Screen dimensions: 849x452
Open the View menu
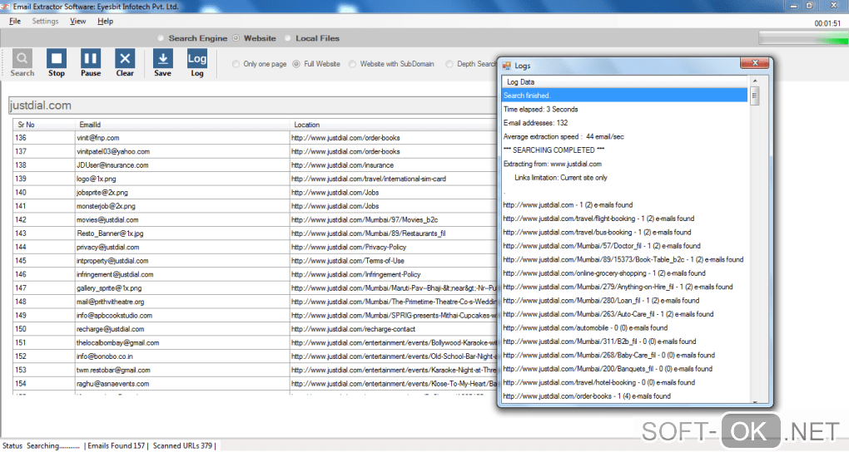(78, 21)
